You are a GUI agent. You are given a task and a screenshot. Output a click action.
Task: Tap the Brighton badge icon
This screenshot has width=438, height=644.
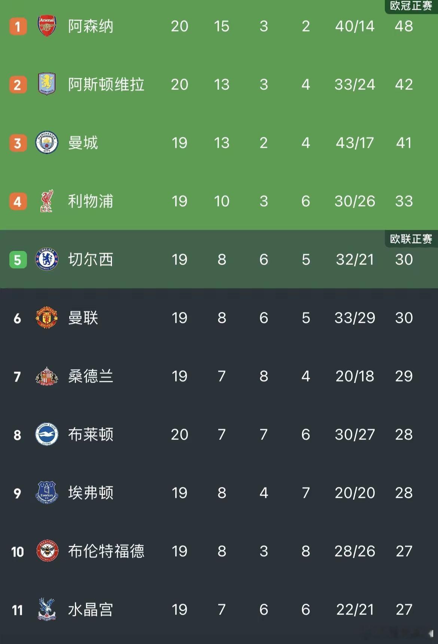click(47, 434)
